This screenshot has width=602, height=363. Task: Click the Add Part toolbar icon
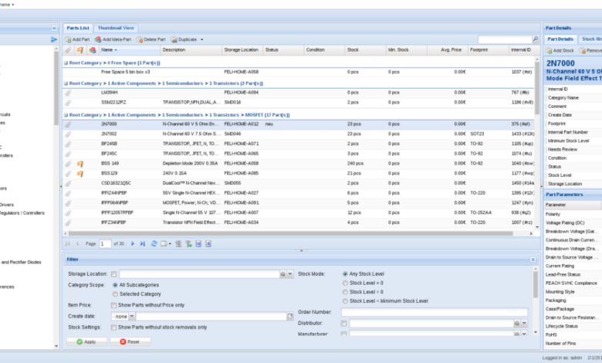pyautogui.click(x=69, y=39)
